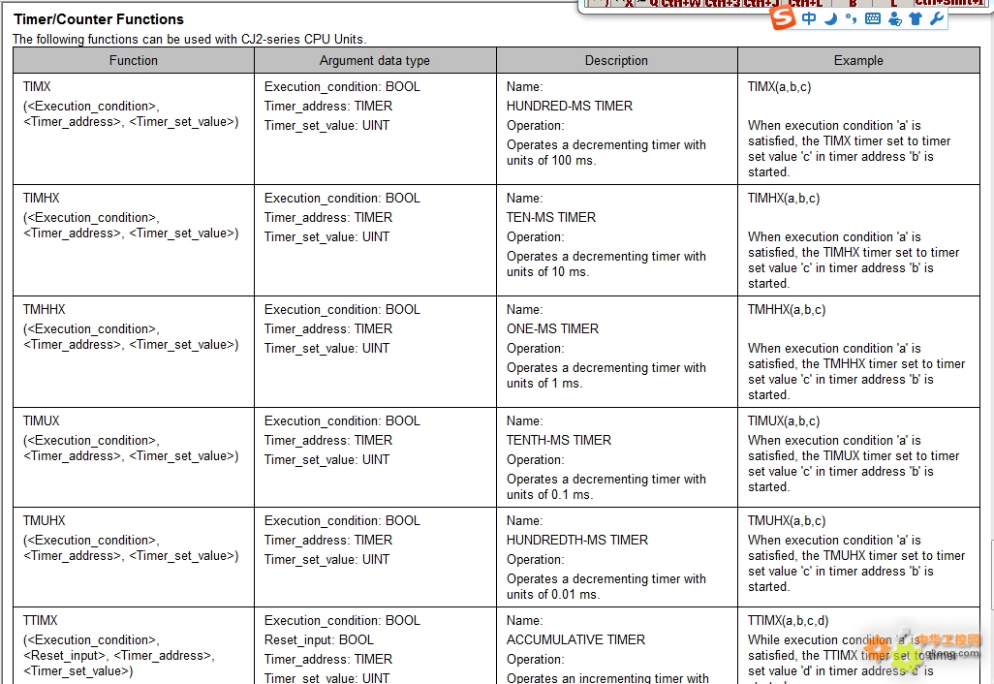The width and height of the screenshot is (994, 684).
Task: Click 'TEN-MS TIMER' description text
Action: 551,217
